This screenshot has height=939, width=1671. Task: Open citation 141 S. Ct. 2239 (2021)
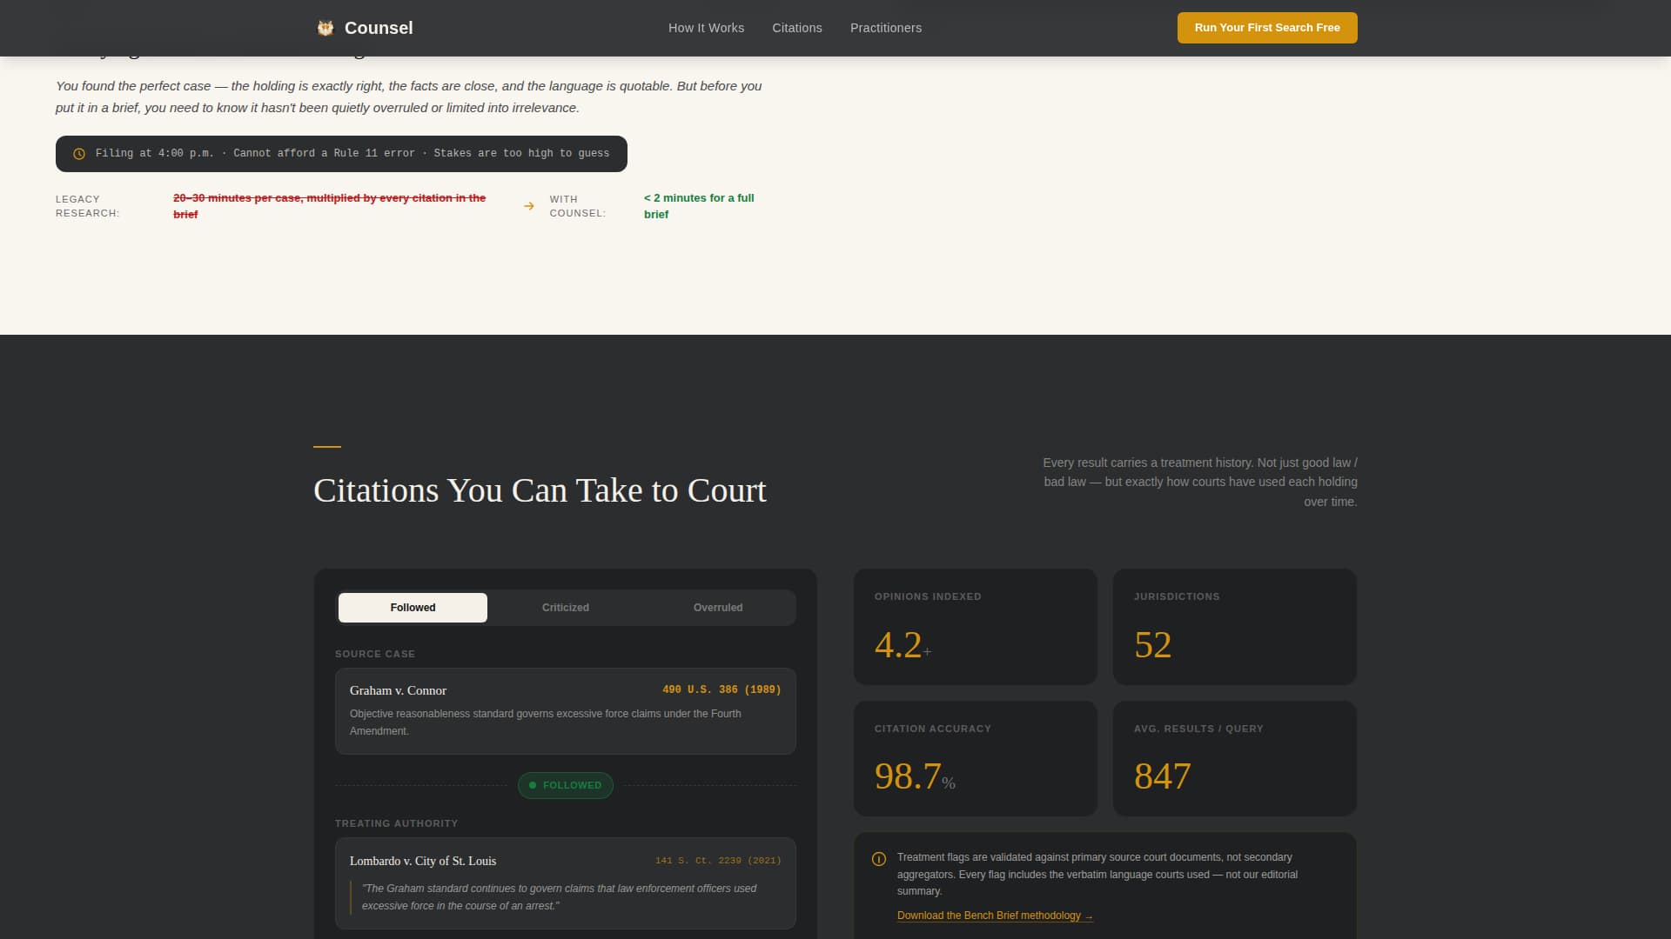tap(717, 860)
